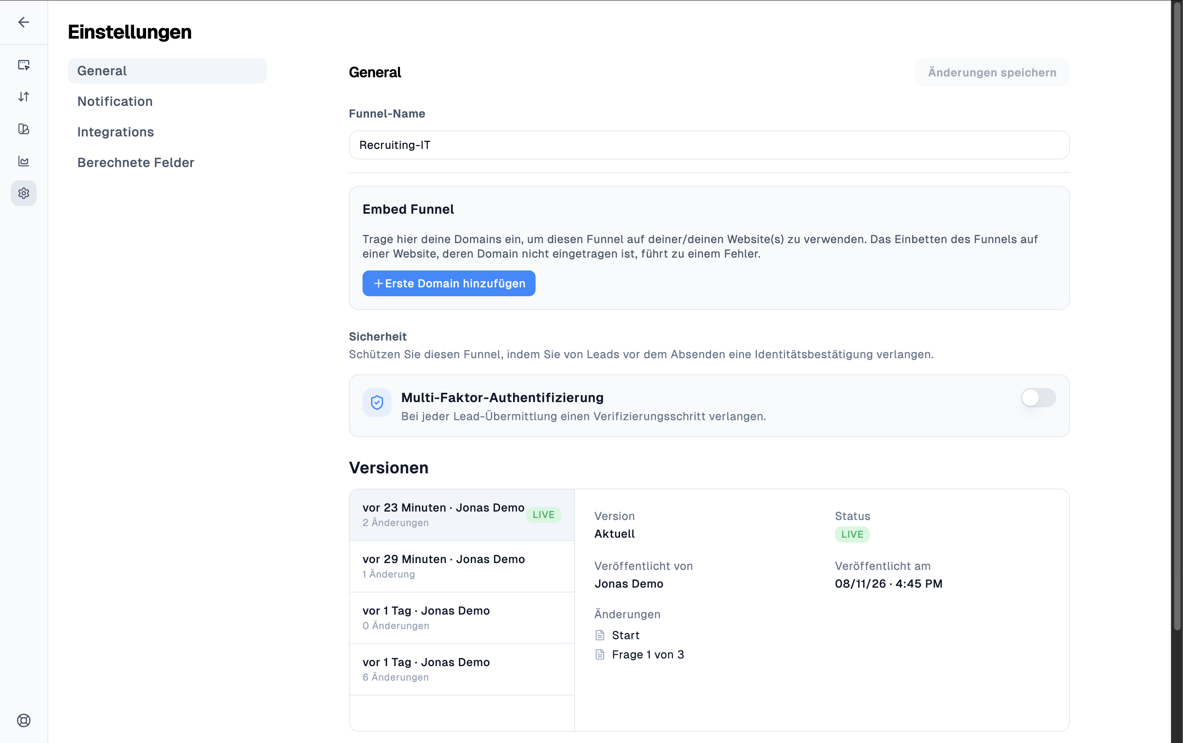Click Erste Domain hinzufügen button
1183x743 pixels.
point(449,283)
